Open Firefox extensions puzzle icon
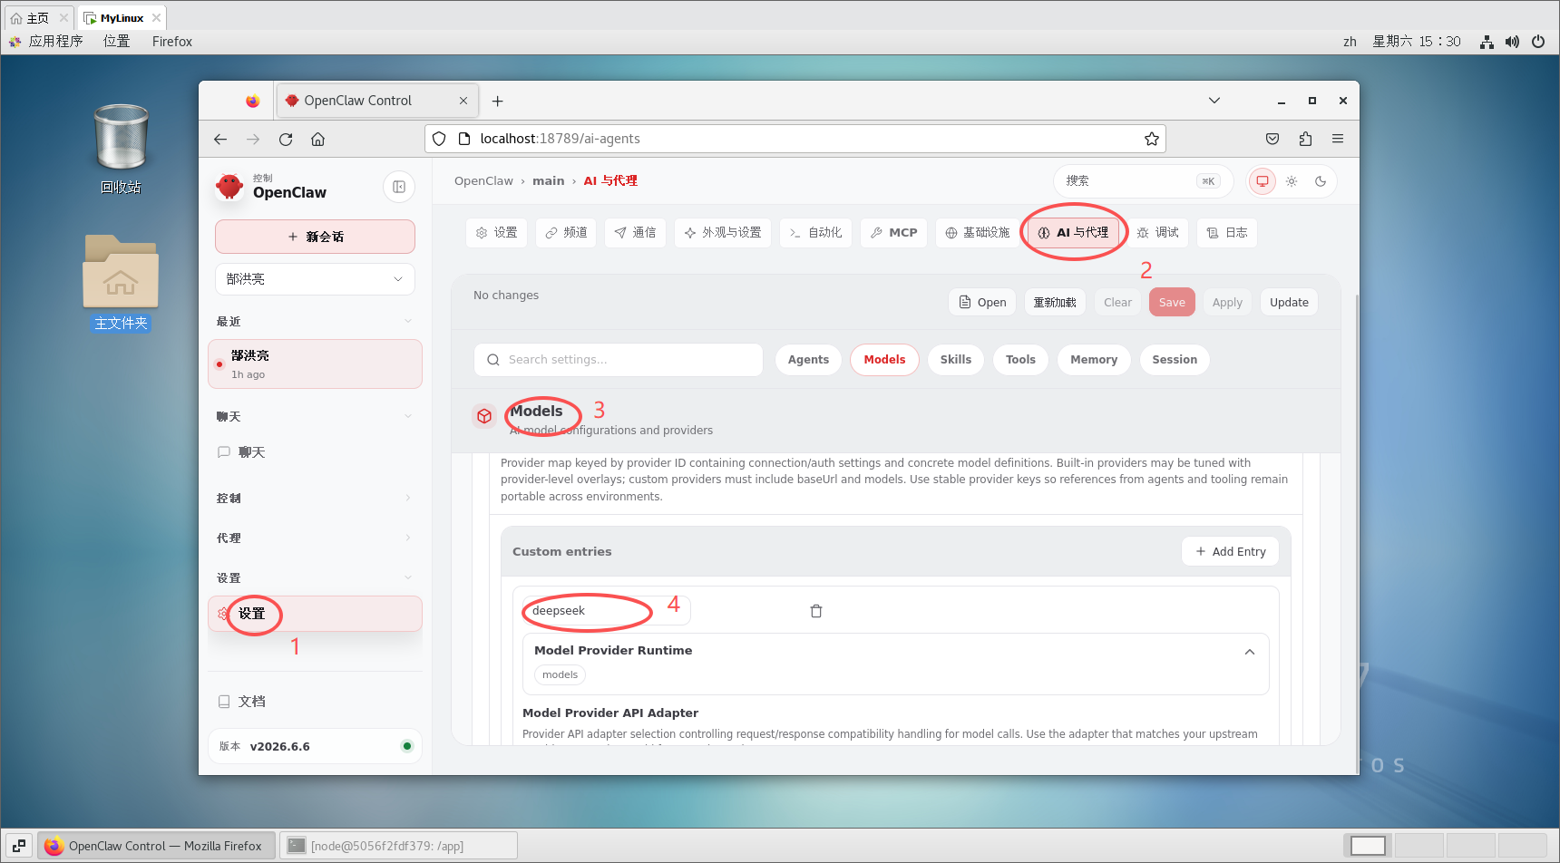 tap(1305, 139)
